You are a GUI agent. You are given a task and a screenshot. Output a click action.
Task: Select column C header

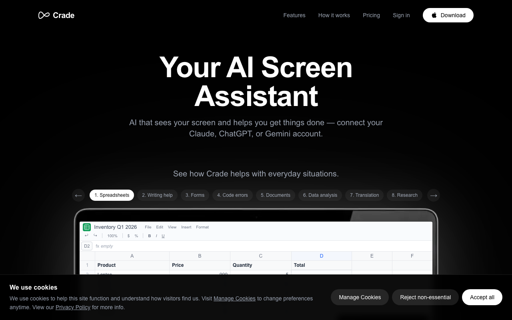click(261, 256)
